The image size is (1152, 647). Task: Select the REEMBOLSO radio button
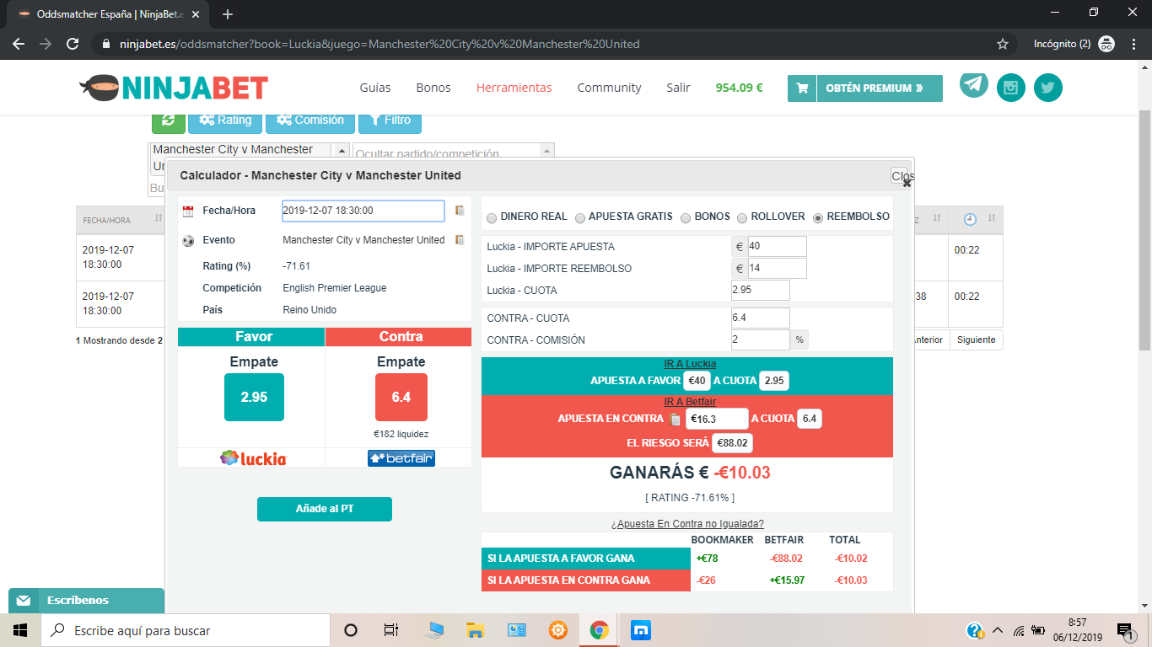tap(818, 217)
